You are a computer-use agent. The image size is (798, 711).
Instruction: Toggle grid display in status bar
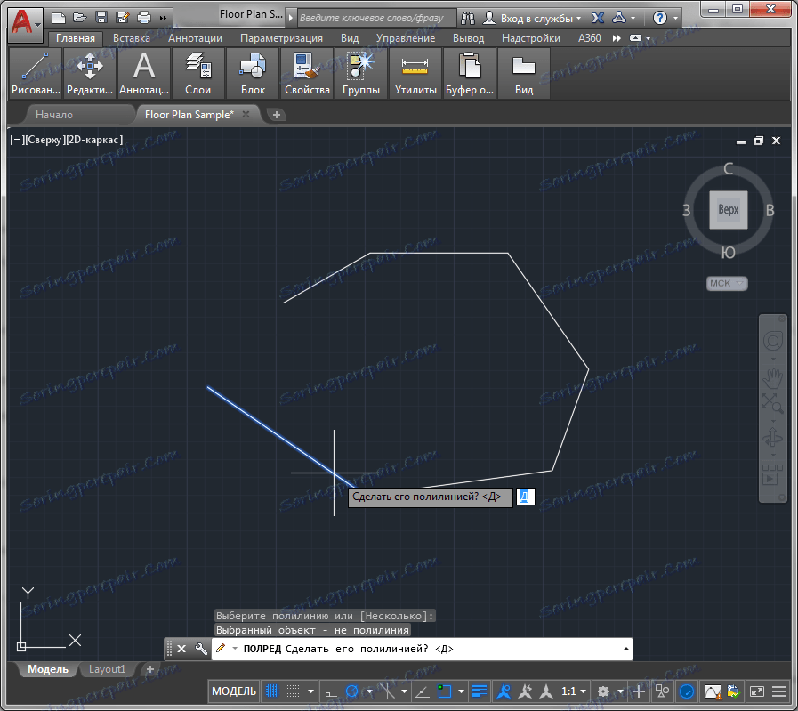coord(274,691)
